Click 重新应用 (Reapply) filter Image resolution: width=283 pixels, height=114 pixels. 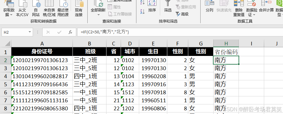point(186,7)
